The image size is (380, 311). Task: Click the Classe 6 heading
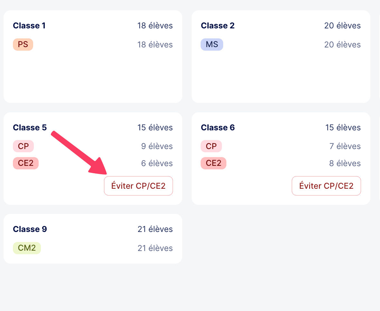(x=218, y=127)
